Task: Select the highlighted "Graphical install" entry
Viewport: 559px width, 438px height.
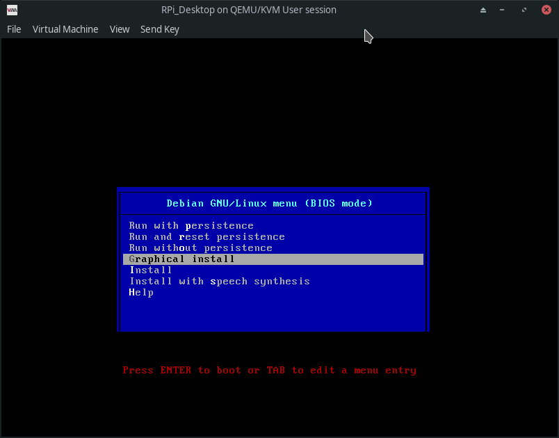Action: click(273, 259)
